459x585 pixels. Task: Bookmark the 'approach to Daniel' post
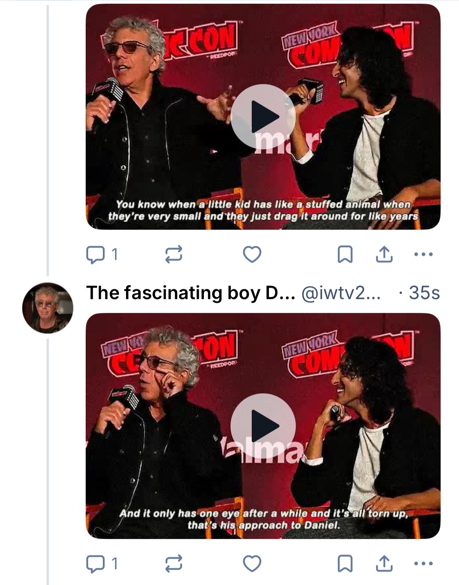[x=345, y=564]
